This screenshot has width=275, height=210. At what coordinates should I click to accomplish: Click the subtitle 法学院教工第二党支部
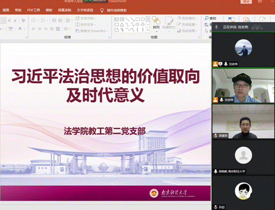(105, 131)
